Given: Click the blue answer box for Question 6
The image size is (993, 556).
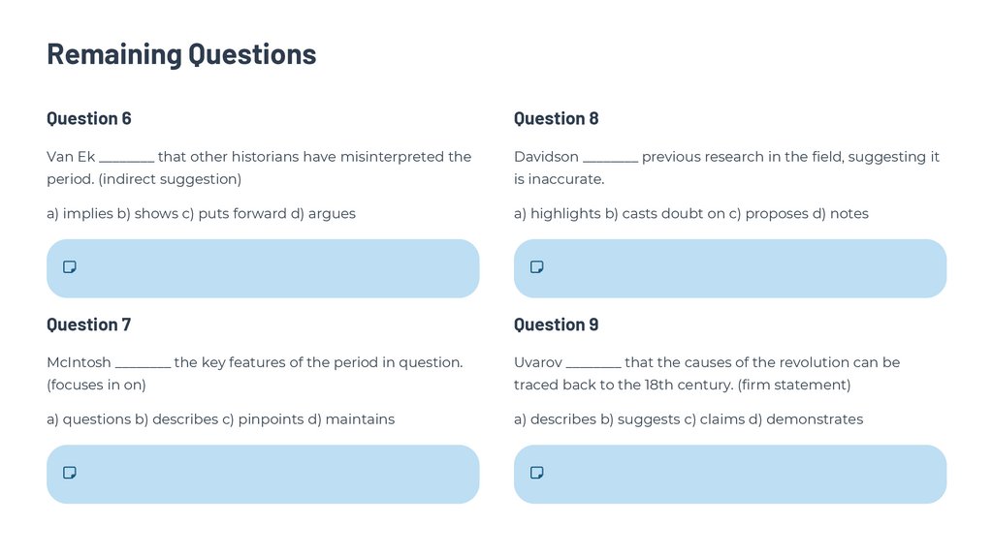Looking at the screenshot, I should tap(263, 268).
